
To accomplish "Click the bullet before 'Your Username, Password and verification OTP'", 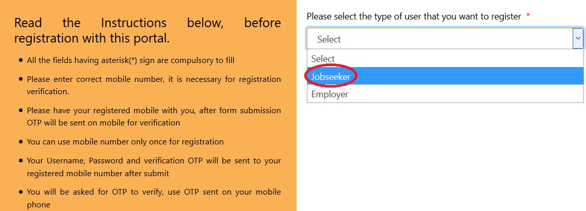I will pyautogui.click(x=20, y=161).
